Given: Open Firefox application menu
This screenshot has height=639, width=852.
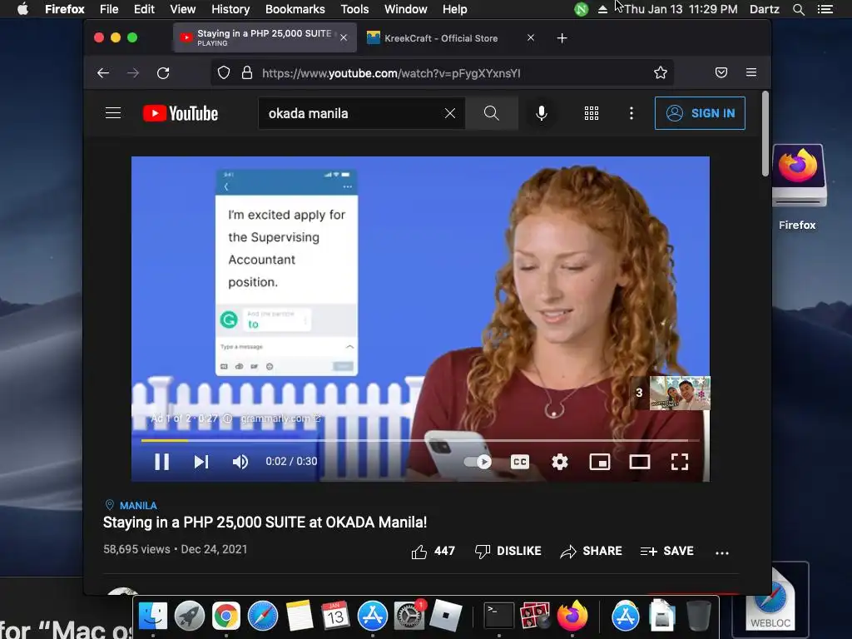Looking at the screenshot, I should tap(751, 73).
